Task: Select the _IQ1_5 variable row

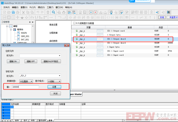Action: 124,51
